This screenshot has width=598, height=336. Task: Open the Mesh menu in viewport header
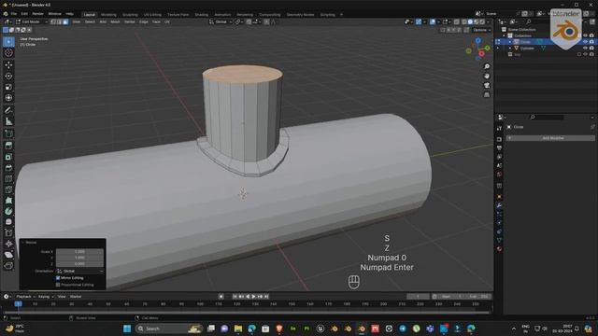pyautogui.click(x=115, y=22)
